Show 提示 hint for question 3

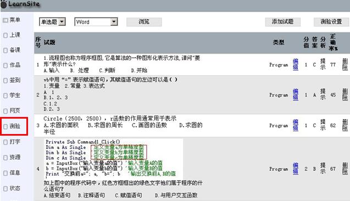tap(323, 125)
